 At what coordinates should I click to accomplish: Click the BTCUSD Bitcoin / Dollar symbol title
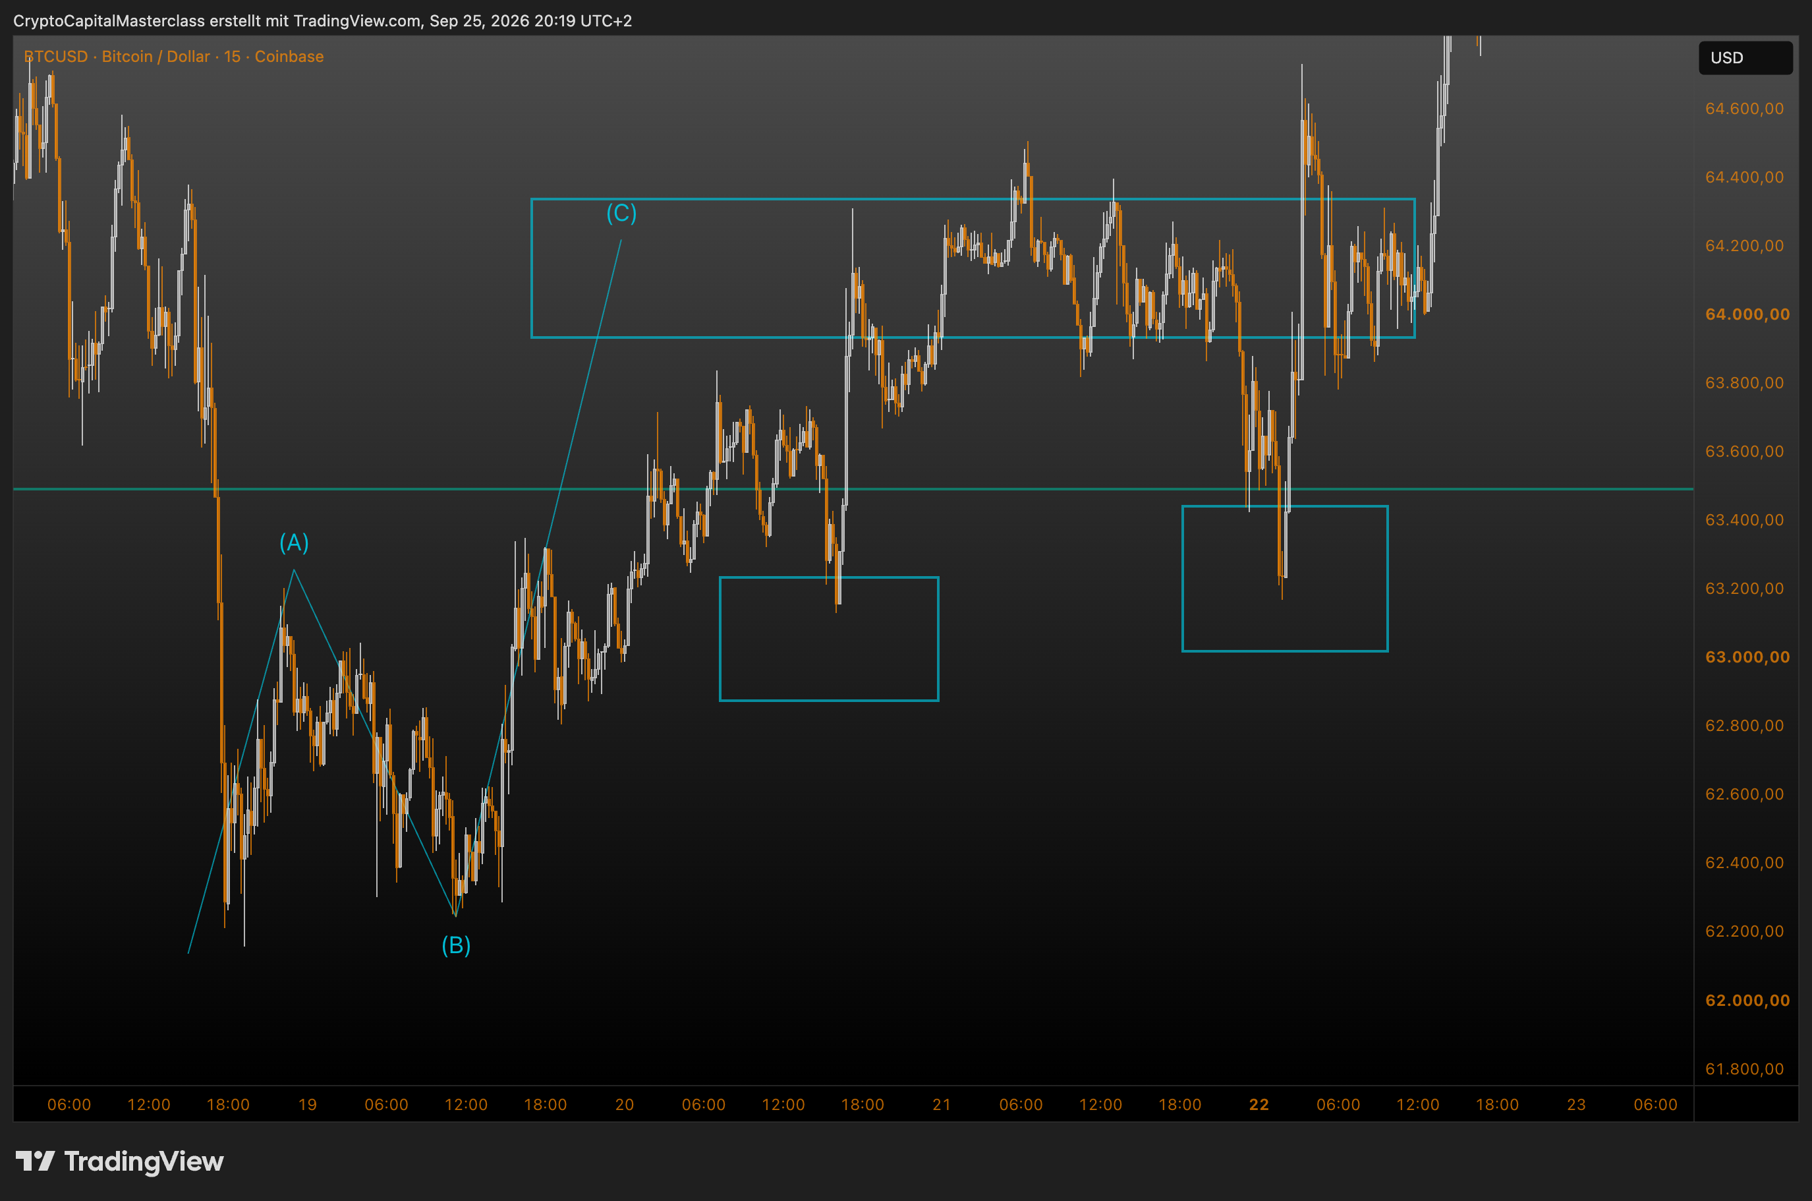point(174,57)
